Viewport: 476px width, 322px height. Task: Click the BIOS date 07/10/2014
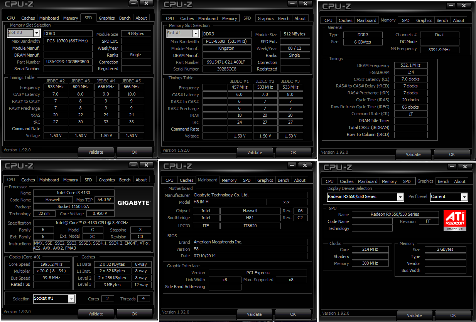pyautogui.click(x=250, y=256)
